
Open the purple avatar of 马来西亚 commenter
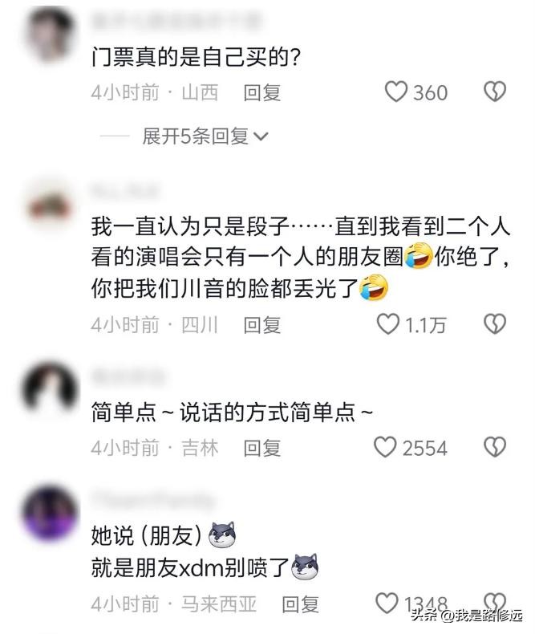pos(50,514)
